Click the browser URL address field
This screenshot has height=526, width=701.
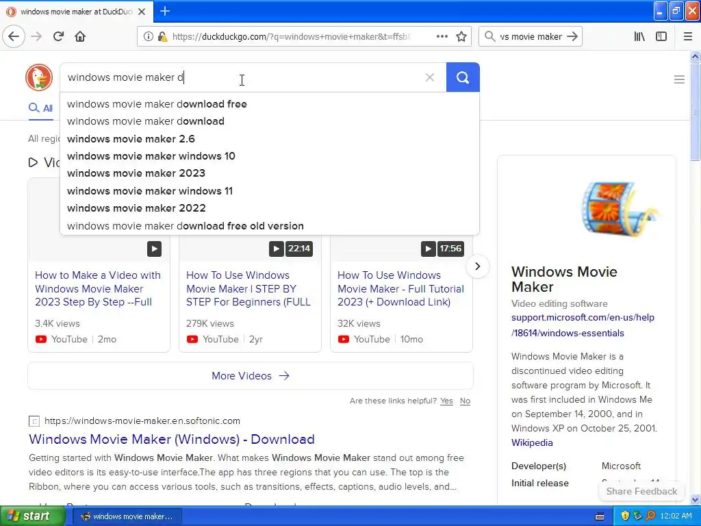[x=291, y=37]
